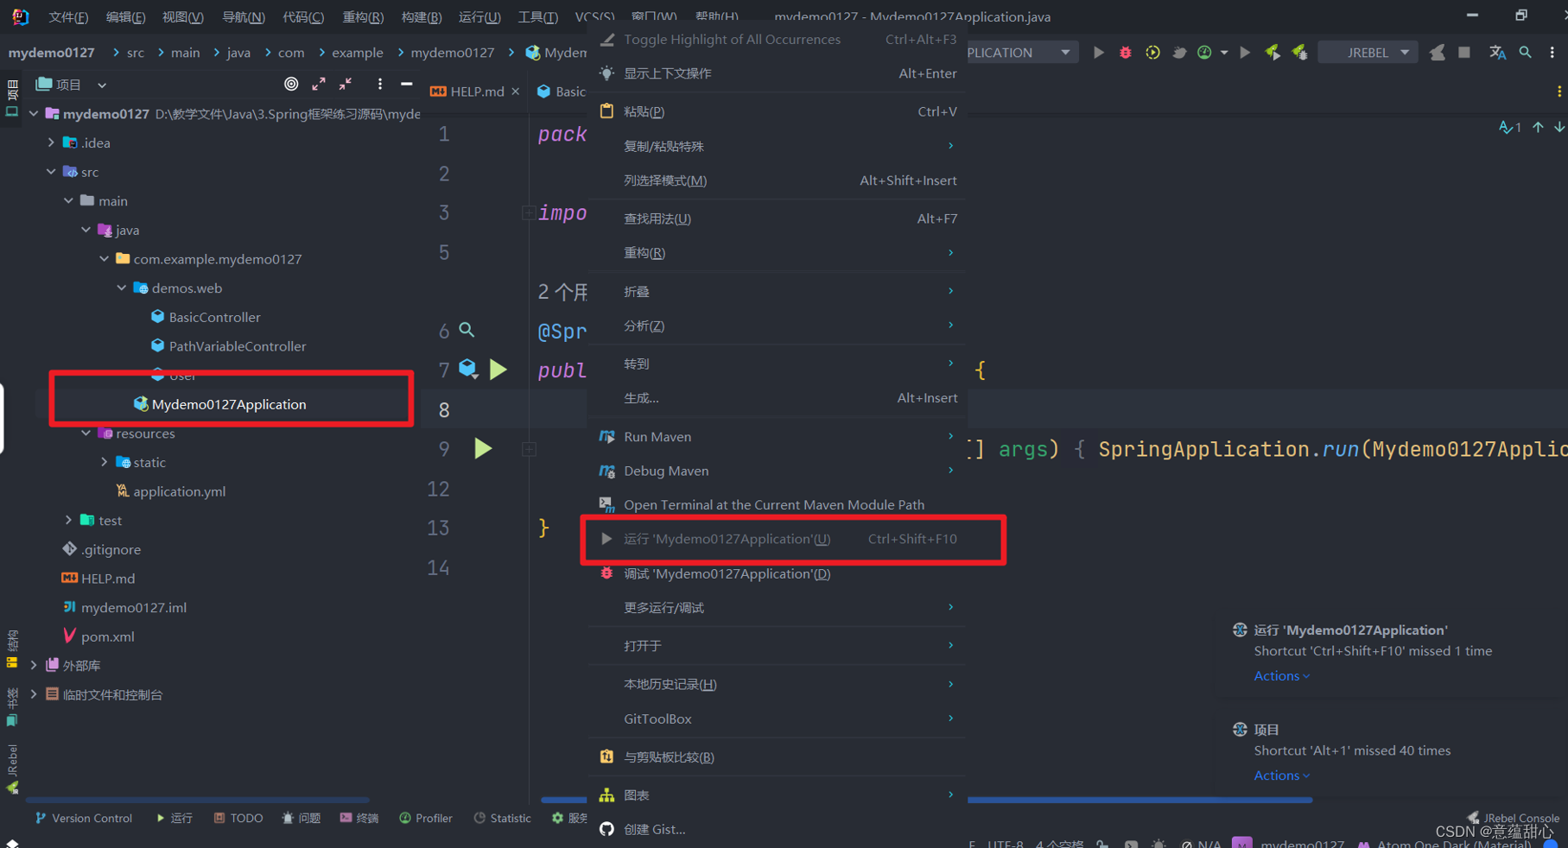Select Mydemo0127Application in project tree
Screen dimensions: 1568x848
point(229,404)
